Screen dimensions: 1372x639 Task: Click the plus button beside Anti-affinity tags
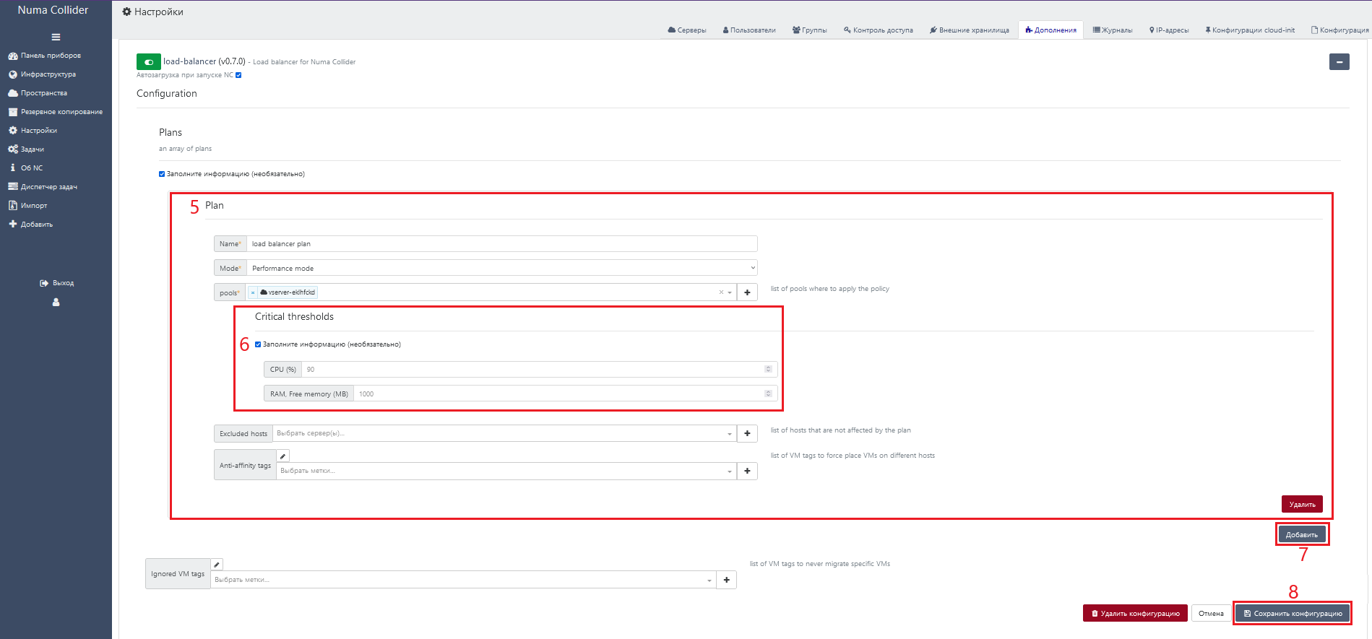coord(747,471)
